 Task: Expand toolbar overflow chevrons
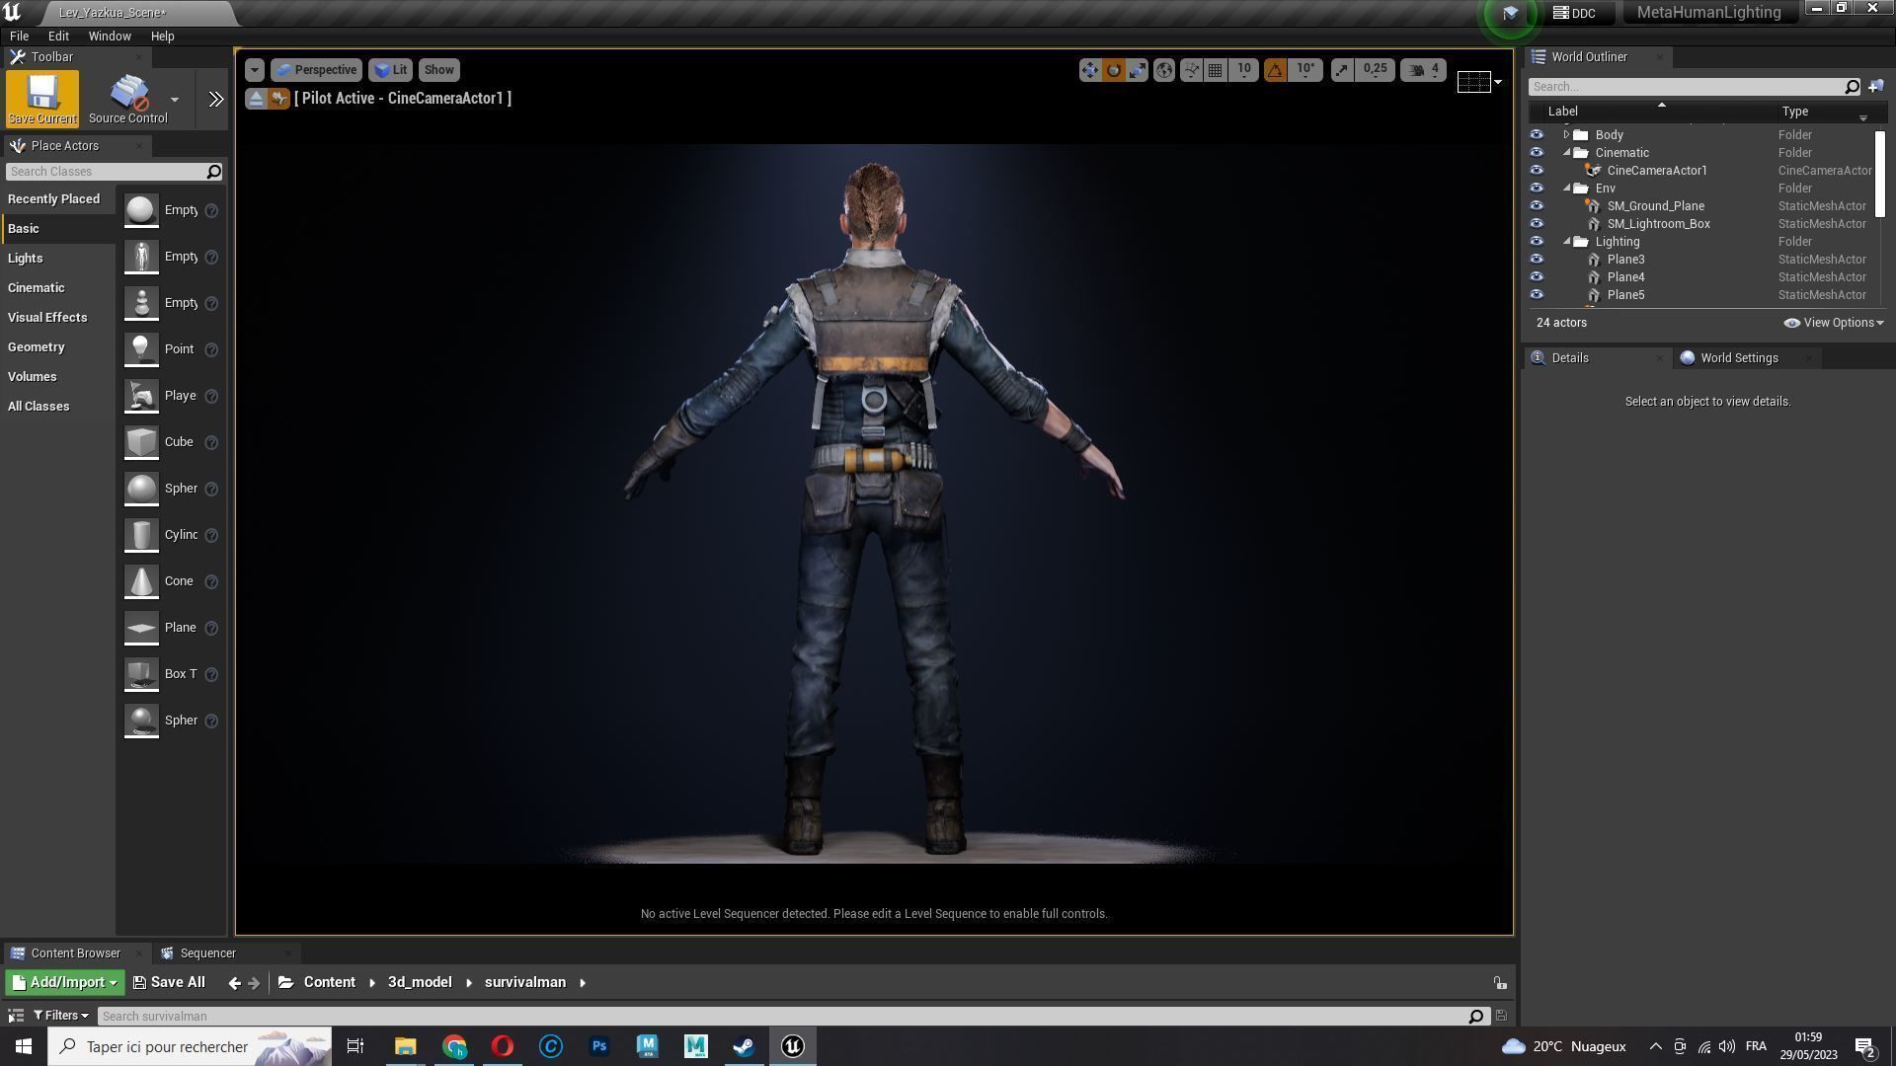click(215, 99)
